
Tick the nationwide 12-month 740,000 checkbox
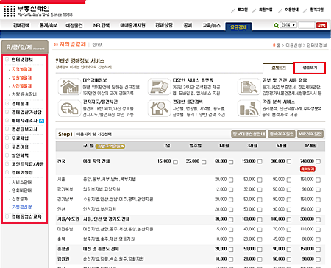click(x=318, y=161)
